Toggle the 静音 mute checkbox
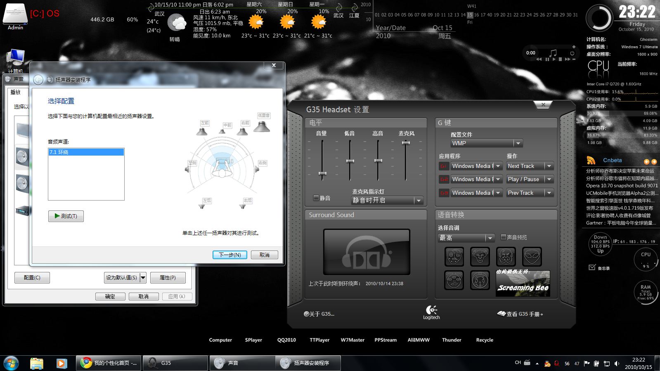 point(316,198)
